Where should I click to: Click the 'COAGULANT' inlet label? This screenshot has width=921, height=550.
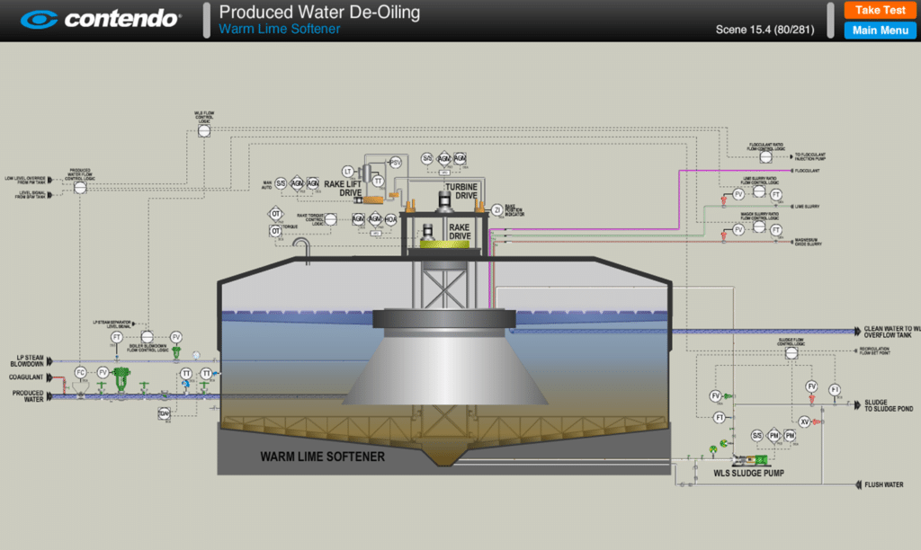[x=26, y=377]
